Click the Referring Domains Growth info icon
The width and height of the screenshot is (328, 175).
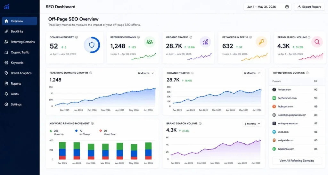pos(91,73)
